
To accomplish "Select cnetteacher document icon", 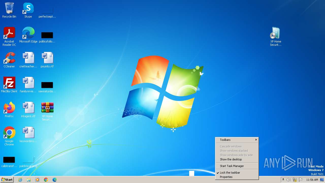I will click(x=28, y=60).
